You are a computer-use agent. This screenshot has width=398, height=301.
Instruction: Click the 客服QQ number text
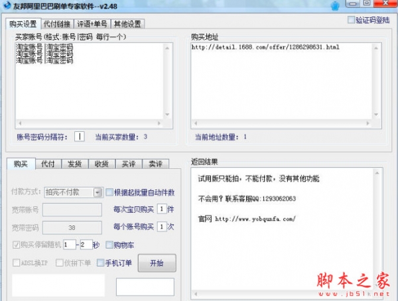[x=279, y=199]
